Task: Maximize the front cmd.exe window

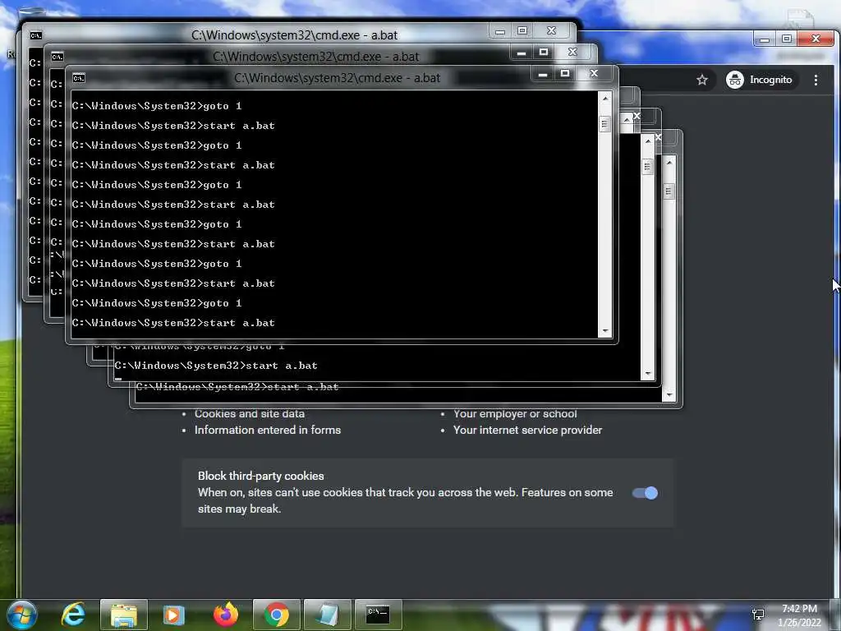Action: (x=565, y=73)
